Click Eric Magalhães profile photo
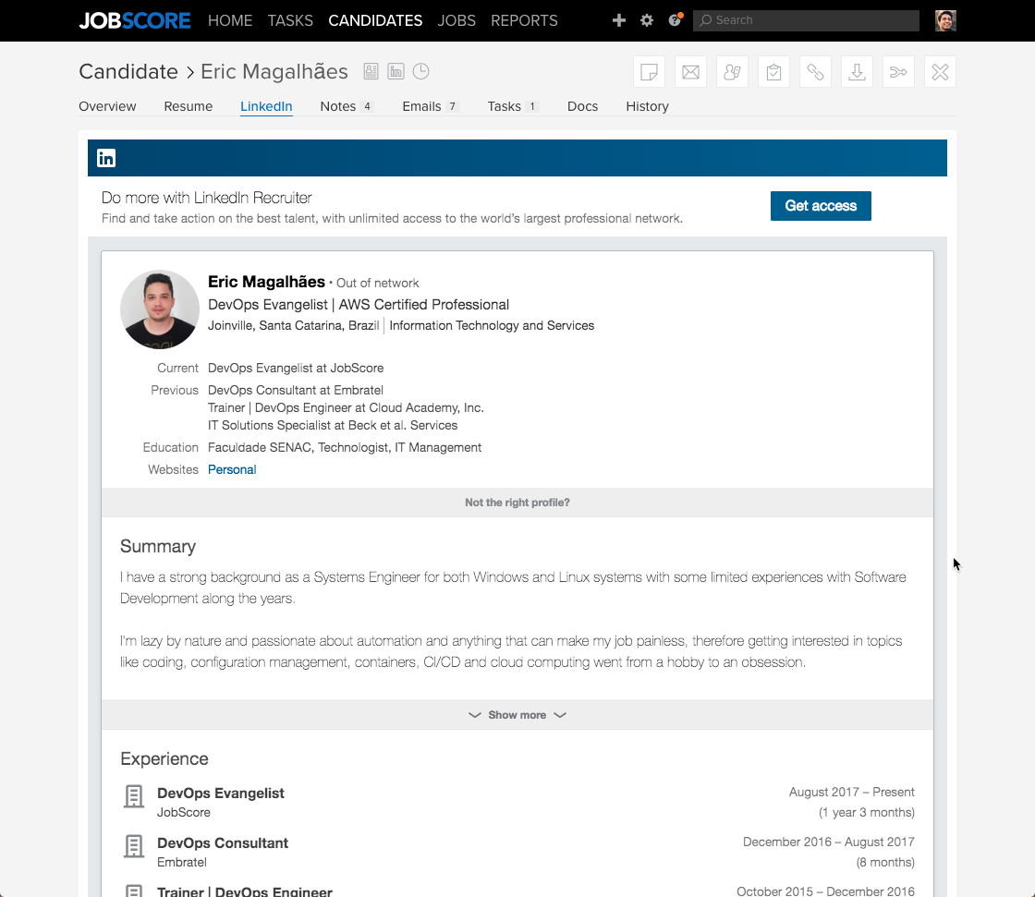This screenshot has width=1035, height=897. [160, 309]
